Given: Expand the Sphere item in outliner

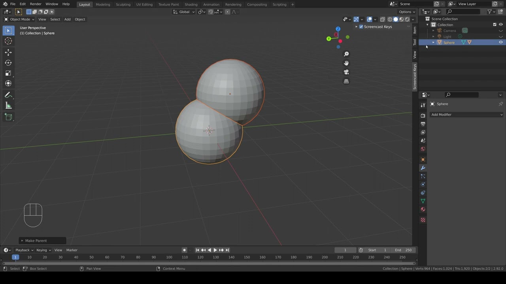Looking at the screenshot, I should tap(433, 42).
